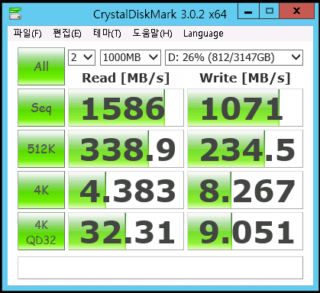Viewport: 320px width, 293px height.
Task: Run all benchmarks with the All button
Action: [x=41, y=66]
